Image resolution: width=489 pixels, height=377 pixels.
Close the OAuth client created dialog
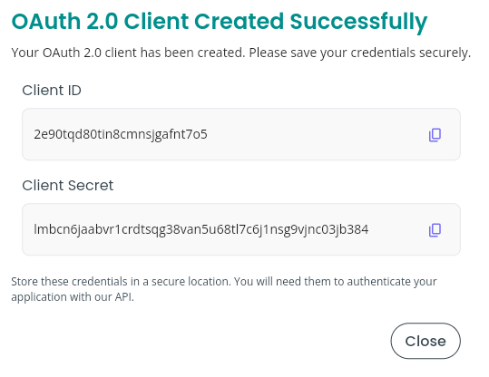(x=425, y=341)
